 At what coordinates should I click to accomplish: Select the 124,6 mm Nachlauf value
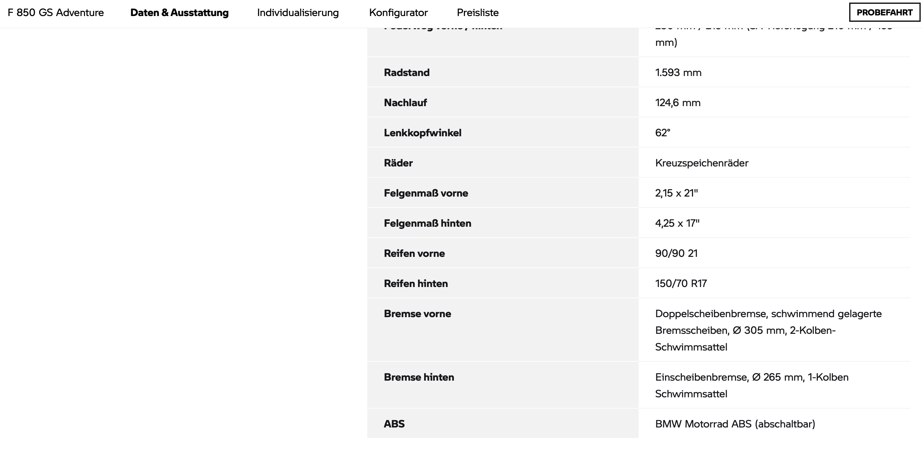[678, 103]
